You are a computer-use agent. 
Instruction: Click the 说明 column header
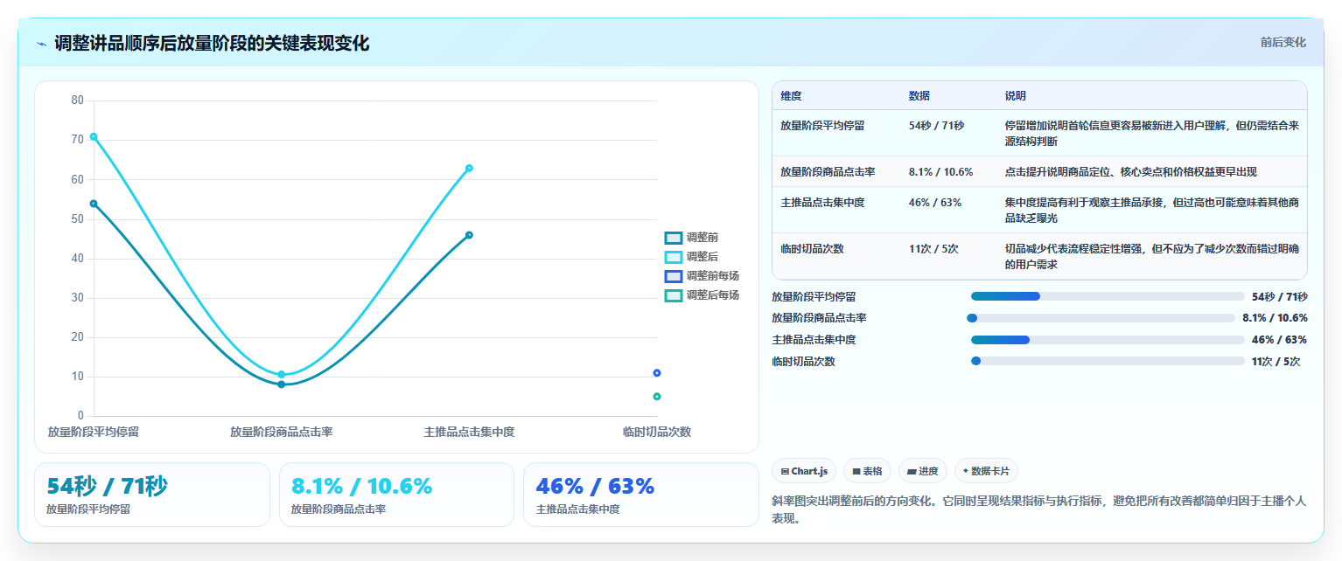click(1016, 96)
